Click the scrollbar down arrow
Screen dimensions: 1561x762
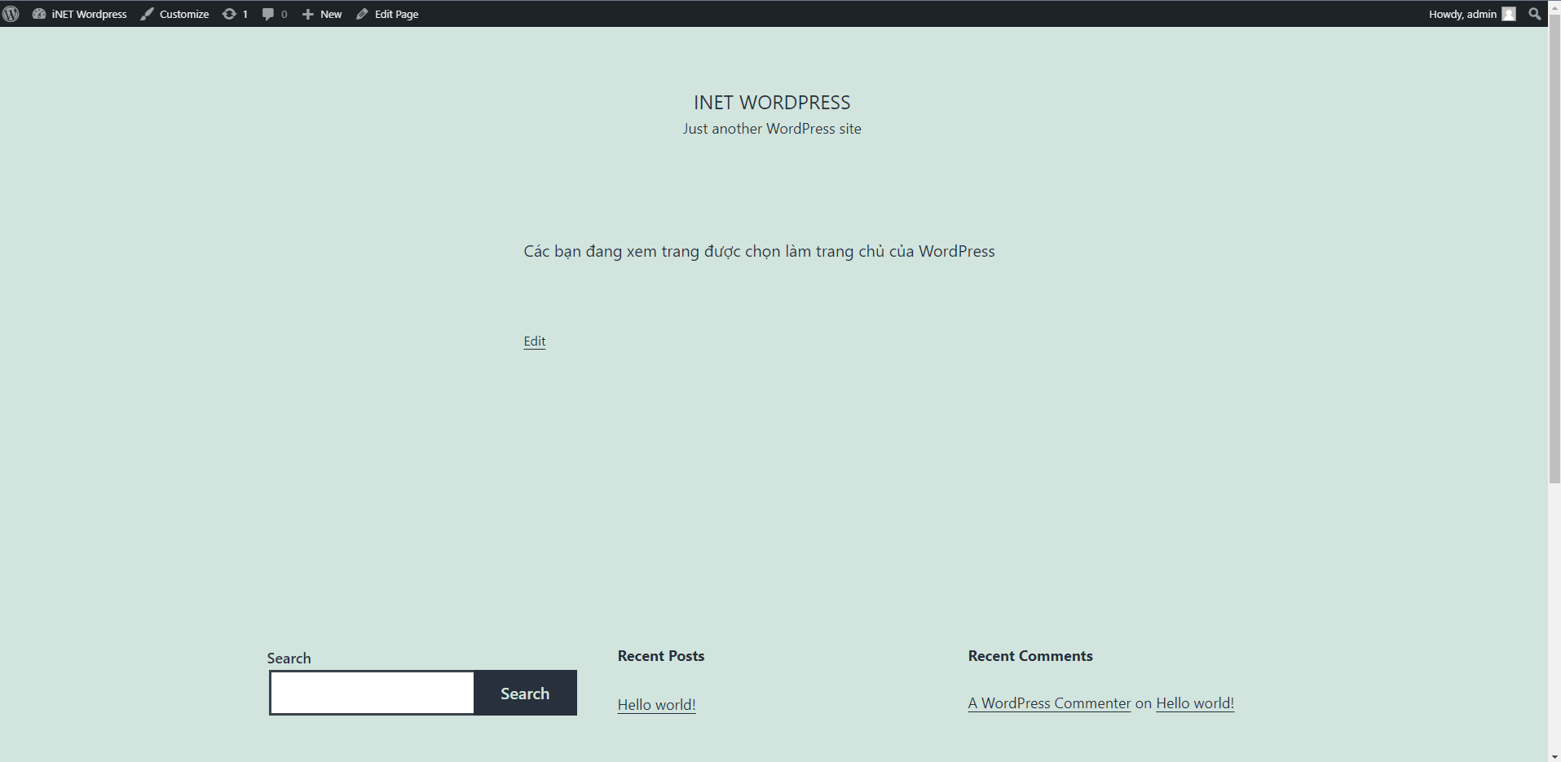pos(1554,756)
